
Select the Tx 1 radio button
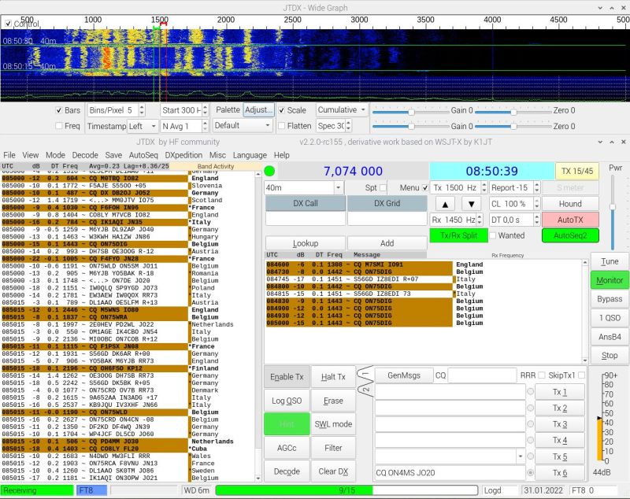click(x=530, y=391)
